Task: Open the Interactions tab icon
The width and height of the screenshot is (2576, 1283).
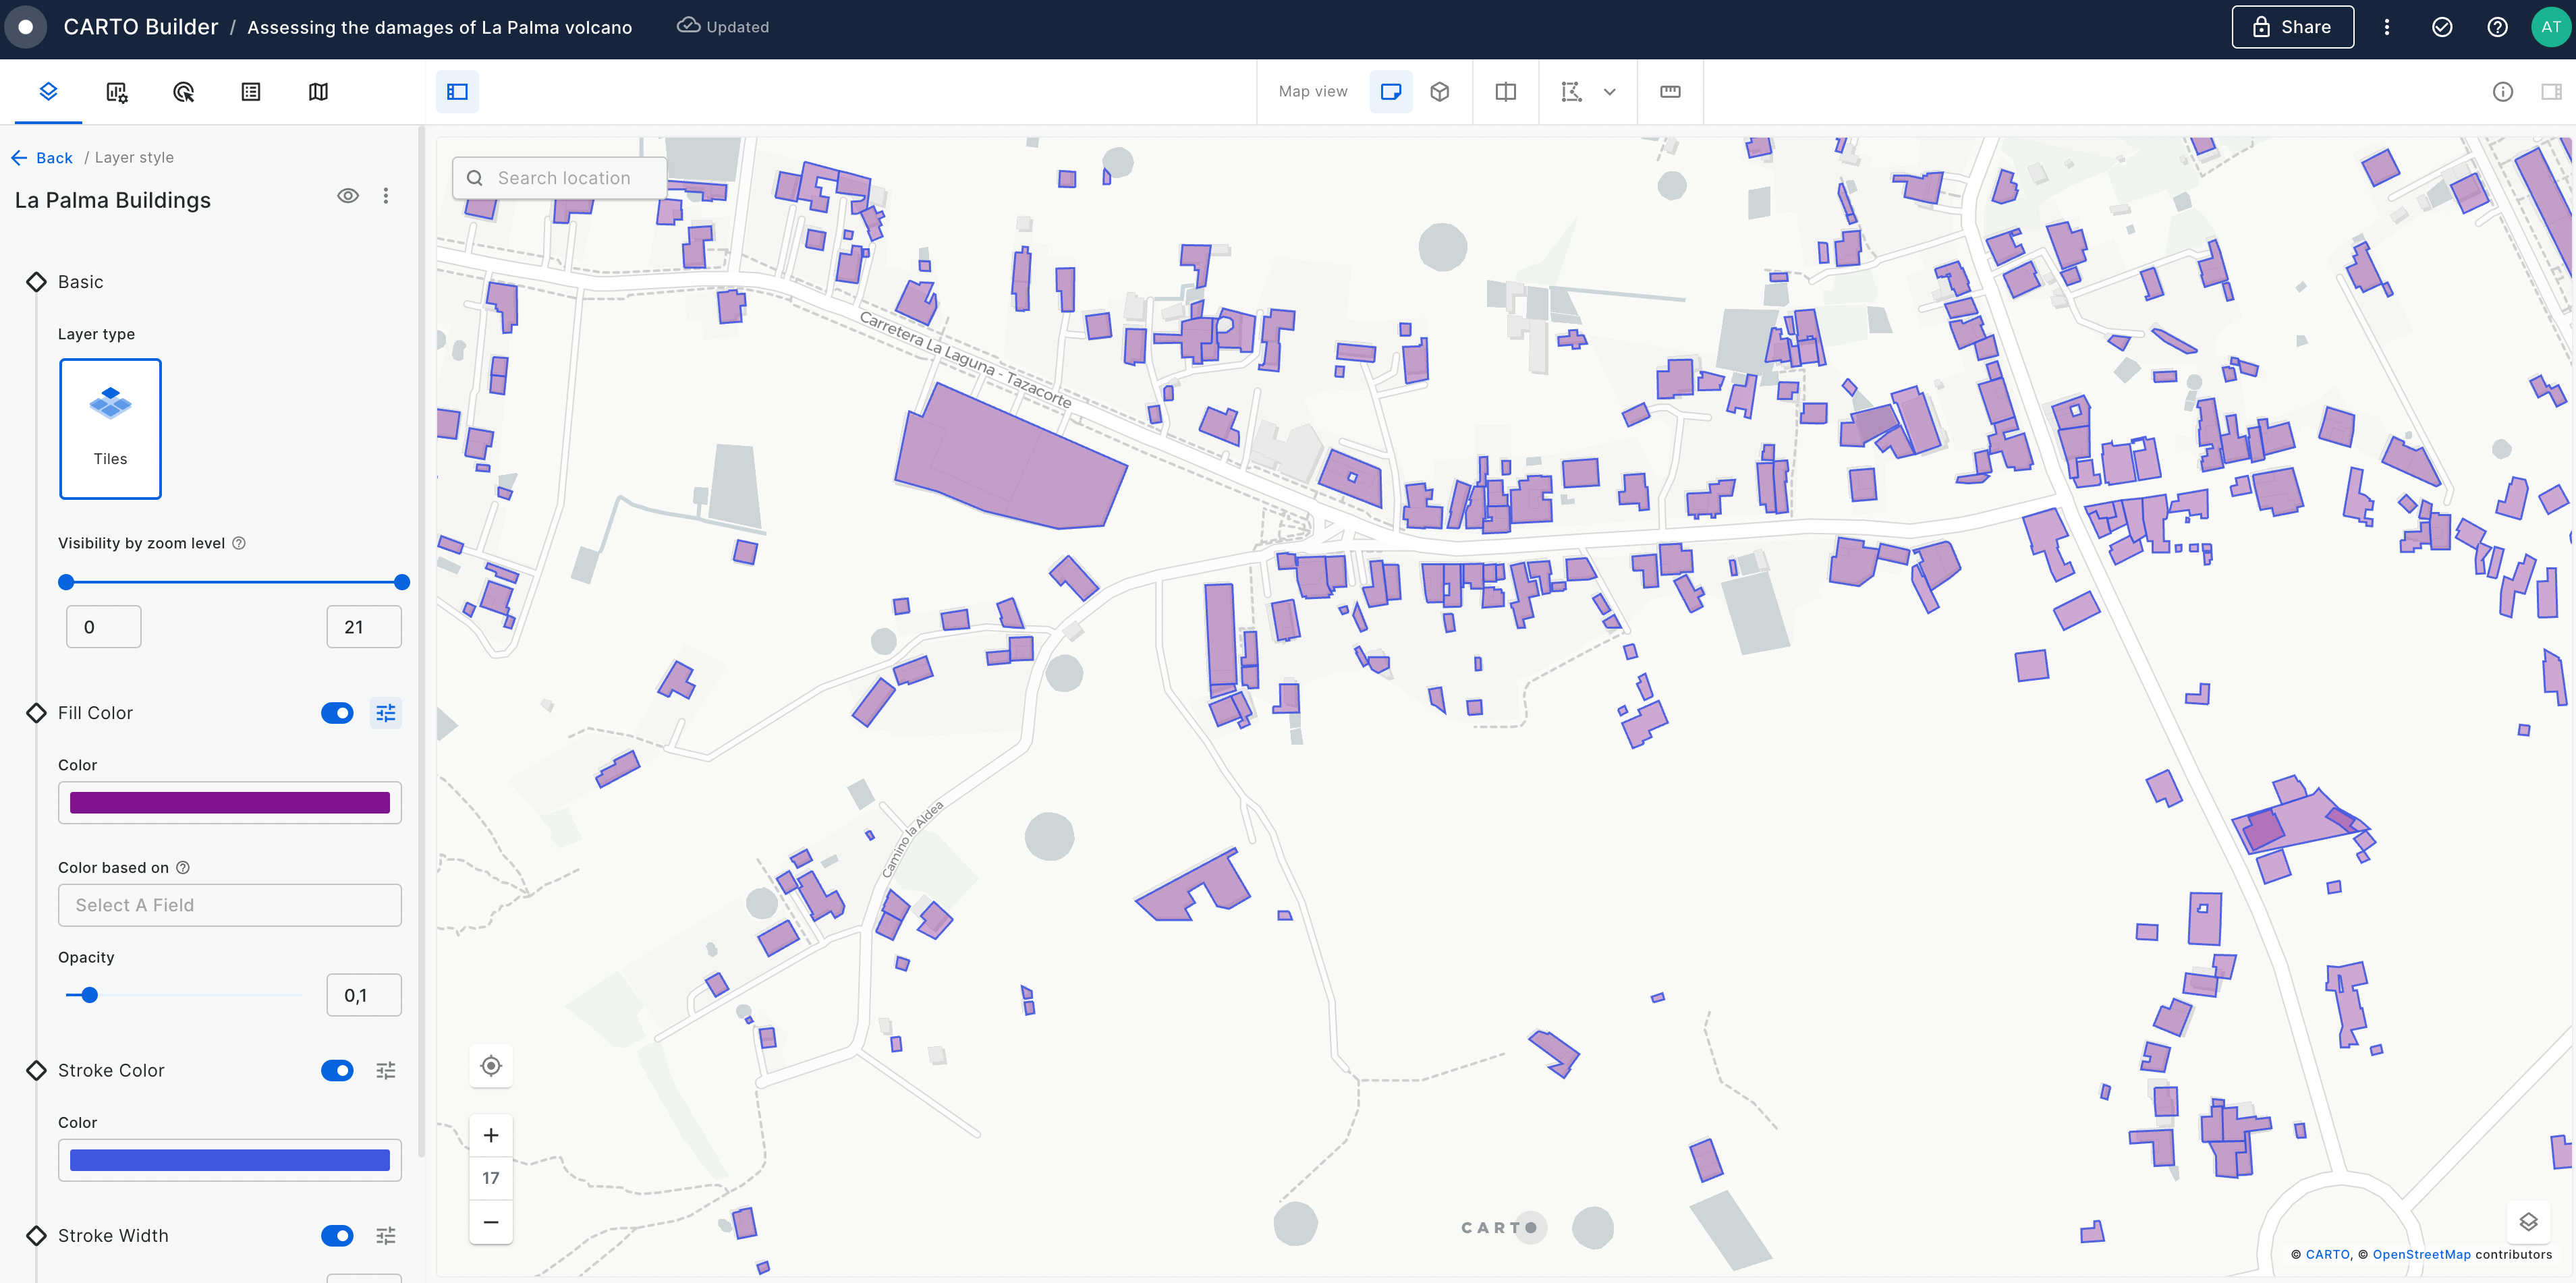Action: click(183, 92)
